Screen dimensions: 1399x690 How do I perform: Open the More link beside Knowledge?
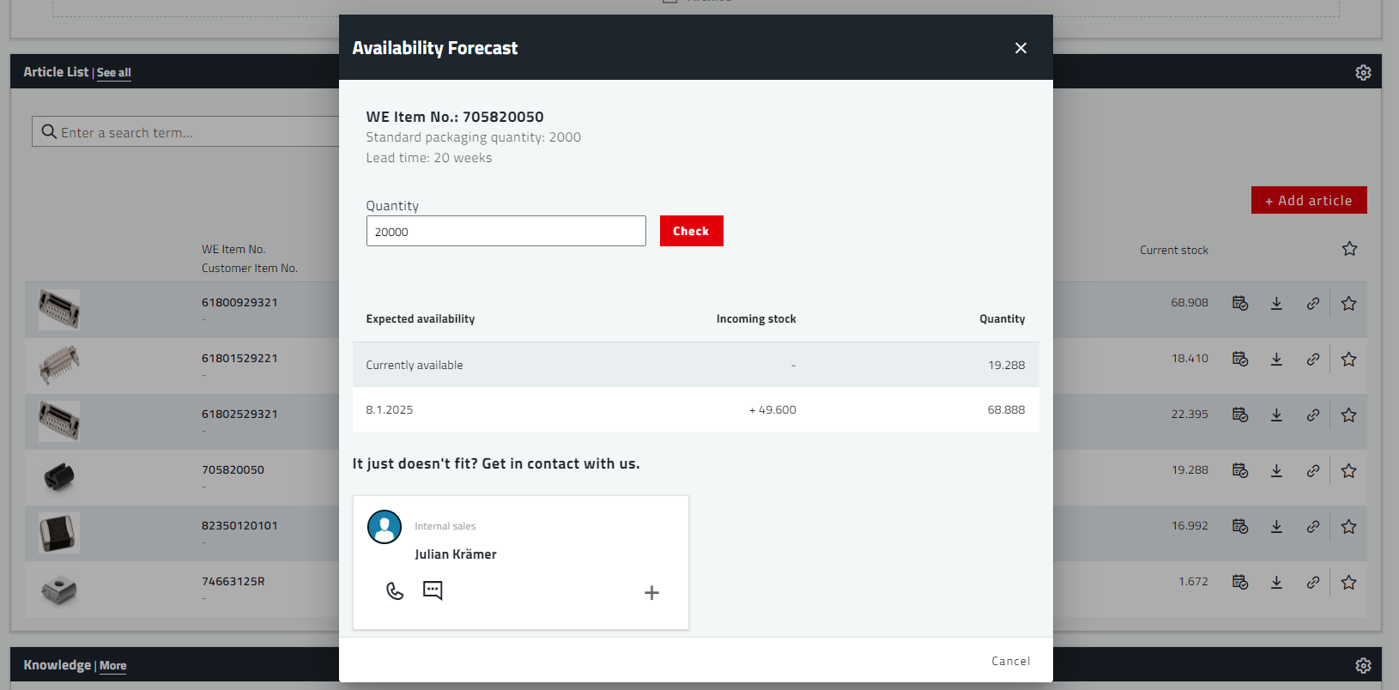click(112, 666)
